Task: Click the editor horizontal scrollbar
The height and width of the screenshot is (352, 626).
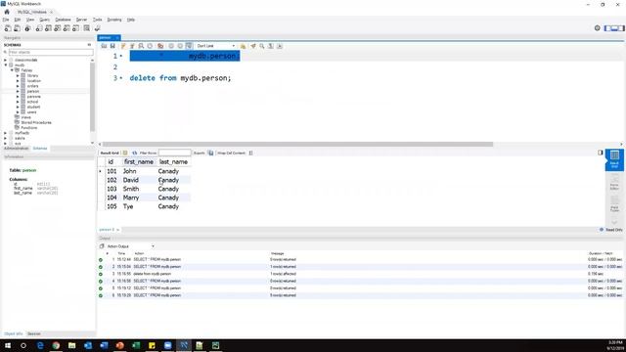Action: (297, 144)
